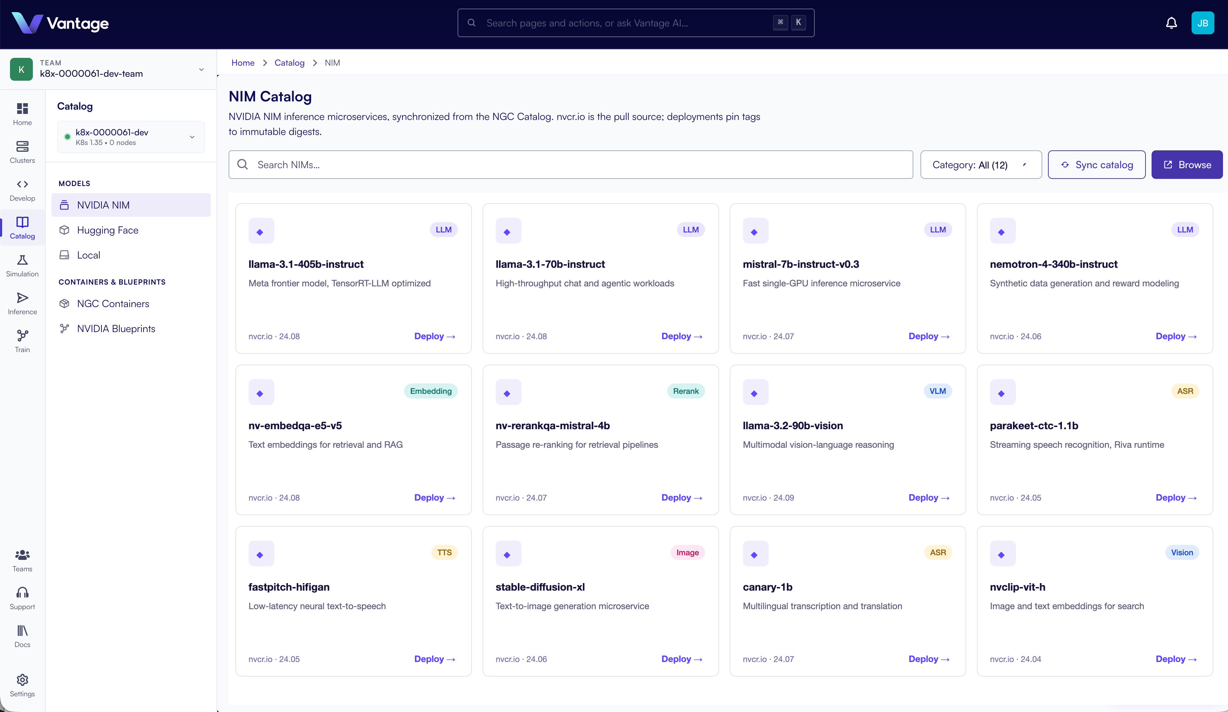Open the JB user avatar menu
This screenshot has width=1228, height=712.
pyautogui.click(x=1202, y=23)
